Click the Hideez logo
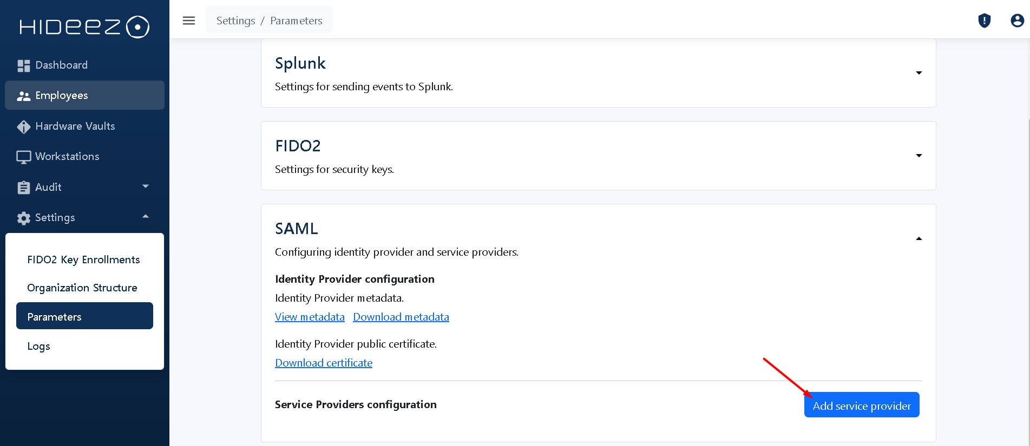Screen dimensions: 1030x446 coord(84,27)
